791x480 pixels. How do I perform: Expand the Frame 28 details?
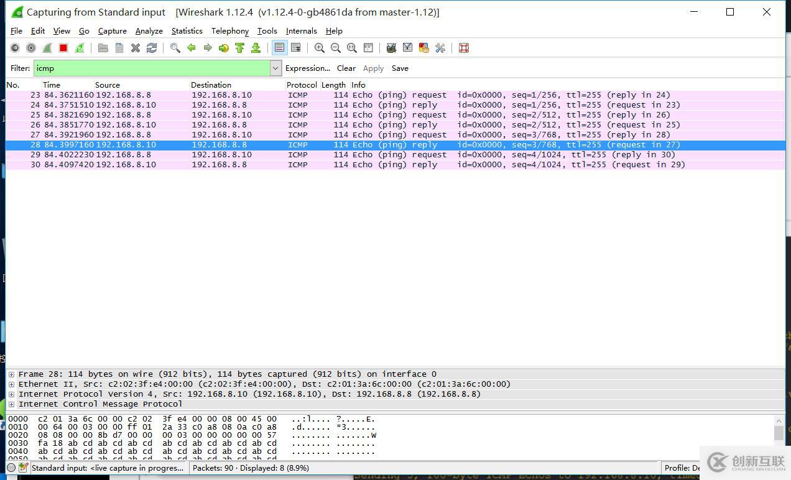click(x=11, y=374)
